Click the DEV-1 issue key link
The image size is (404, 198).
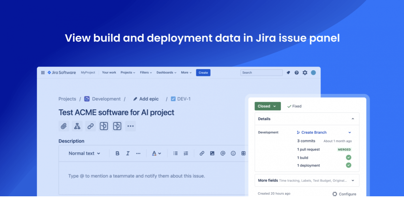click(184, 99)
